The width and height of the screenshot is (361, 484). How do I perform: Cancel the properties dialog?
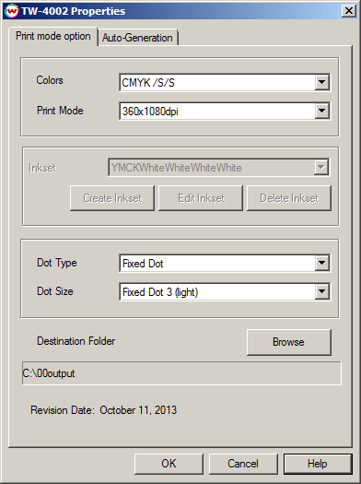tap(243, 464)
